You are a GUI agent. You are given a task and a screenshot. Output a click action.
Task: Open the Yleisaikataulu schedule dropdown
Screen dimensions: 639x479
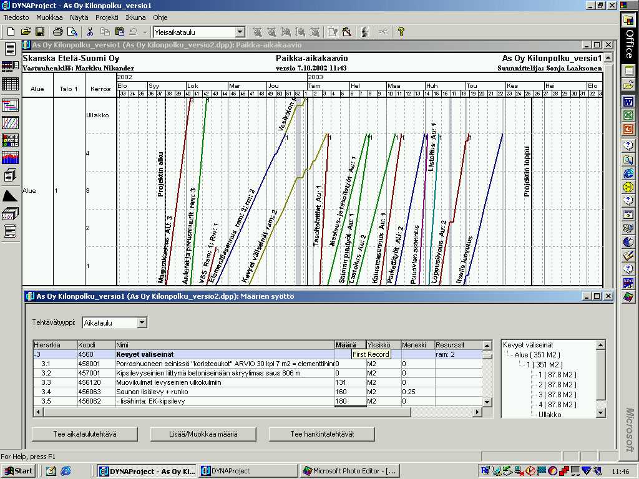click(240, 32)
